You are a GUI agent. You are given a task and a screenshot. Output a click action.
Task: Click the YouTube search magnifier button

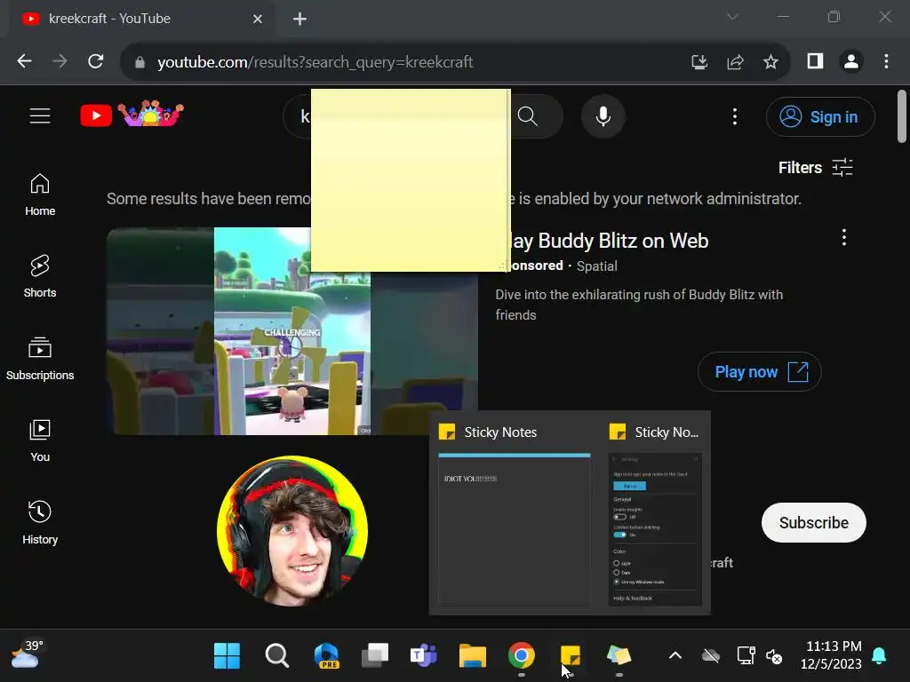(x=528, y=116)
